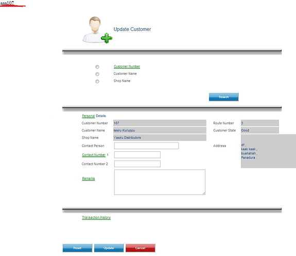Click the Address text box

[268, 151]
